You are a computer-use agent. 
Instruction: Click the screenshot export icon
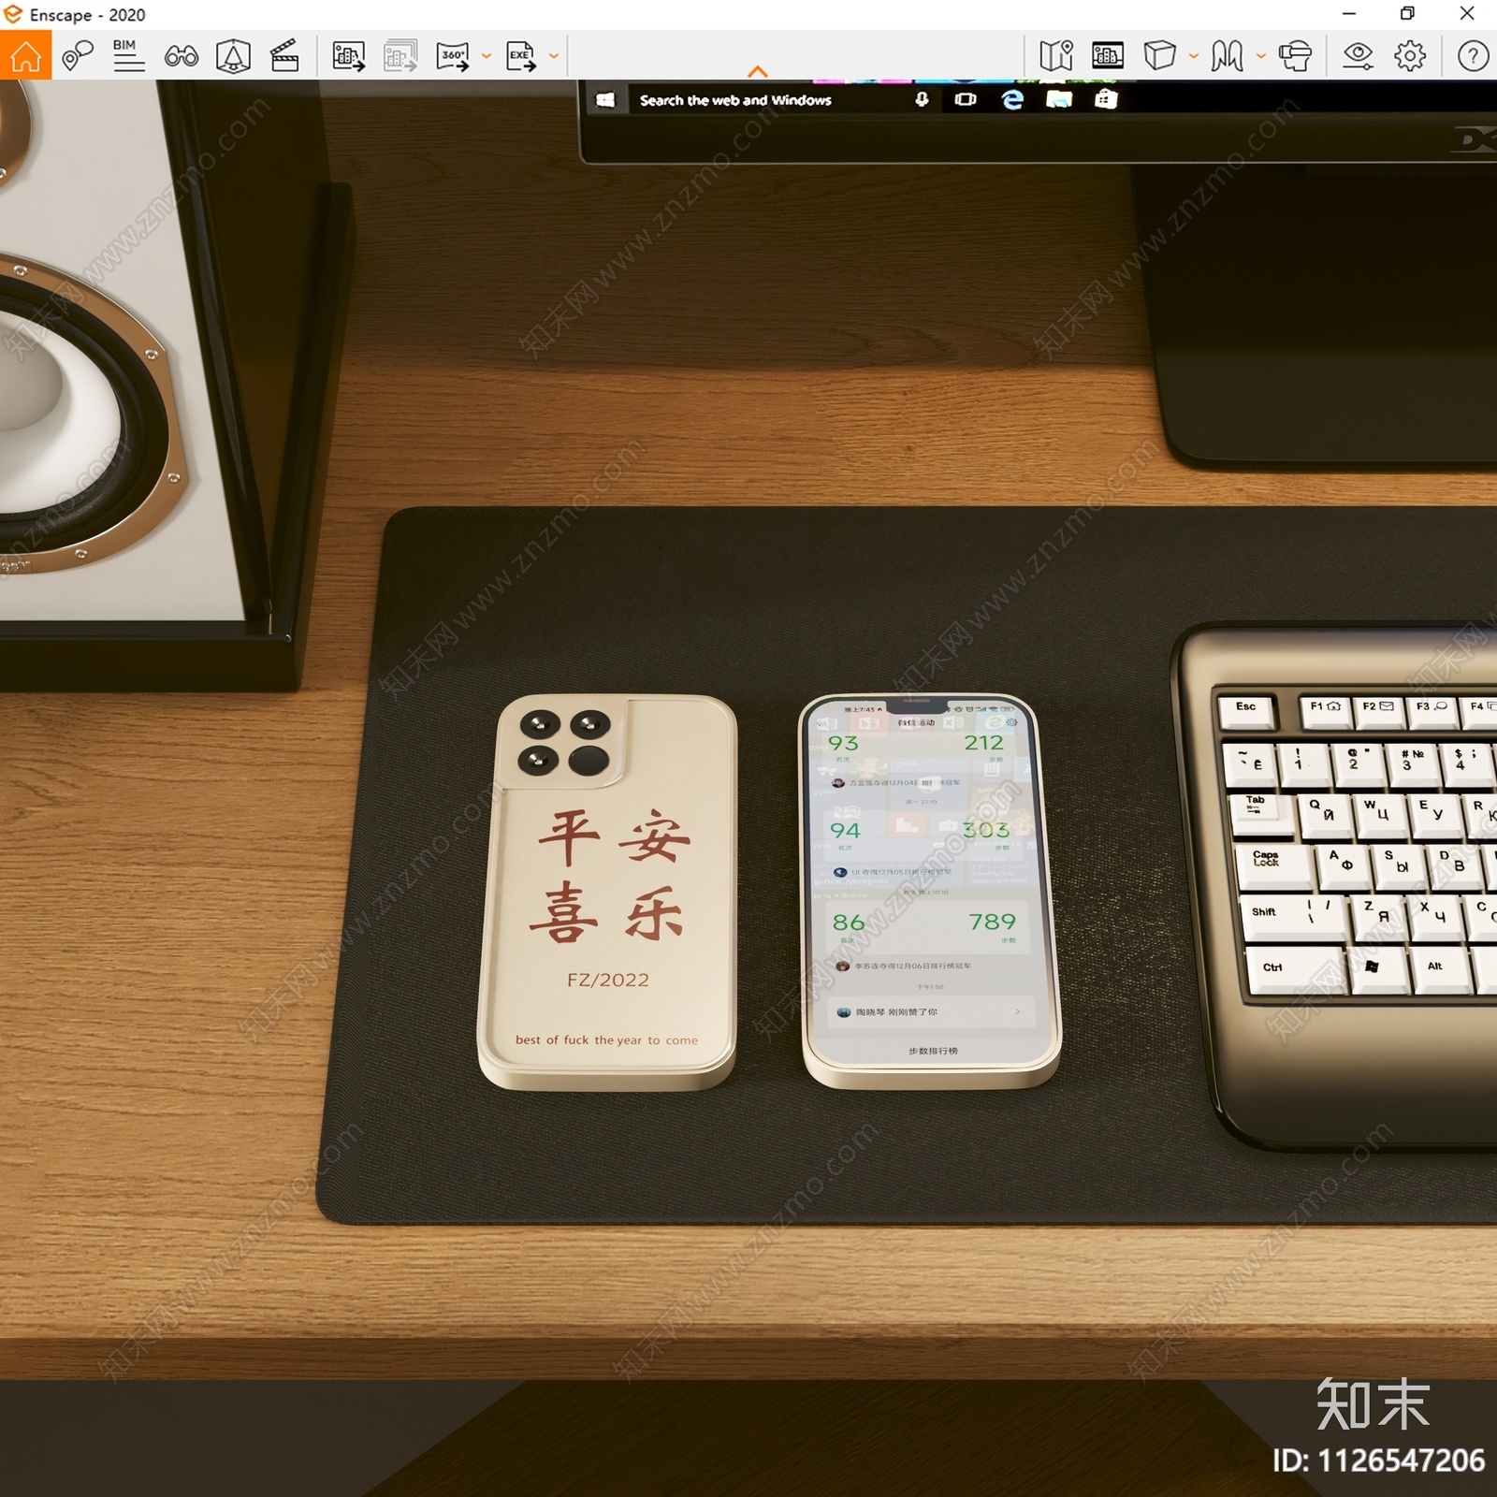pos(349,56)
